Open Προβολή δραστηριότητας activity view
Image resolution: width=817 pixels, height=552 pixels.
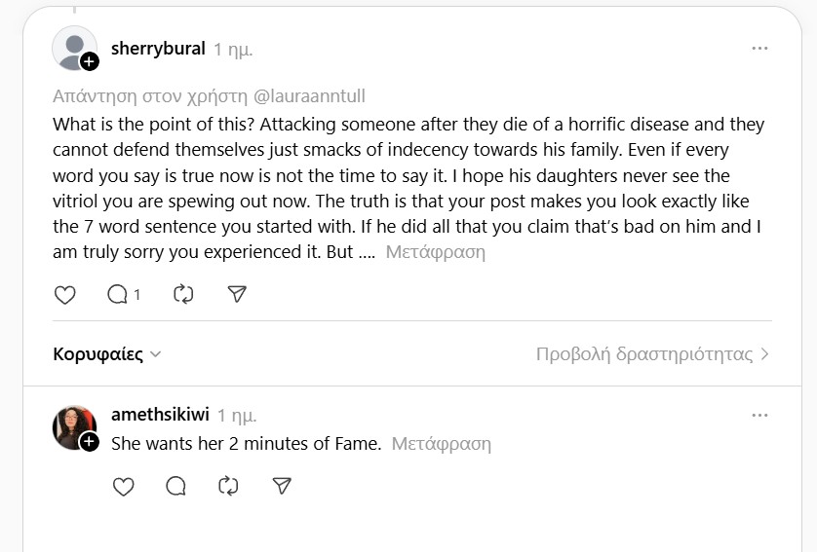652,354
